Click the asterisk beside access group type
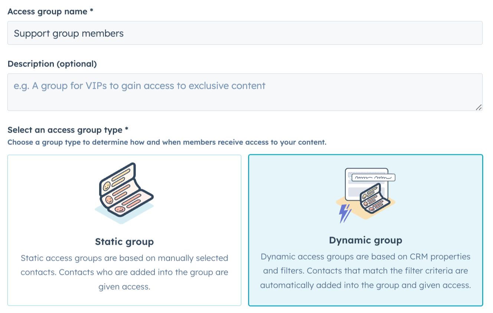Viewport: 493px width, 313px height. click(x=127, y=130)
